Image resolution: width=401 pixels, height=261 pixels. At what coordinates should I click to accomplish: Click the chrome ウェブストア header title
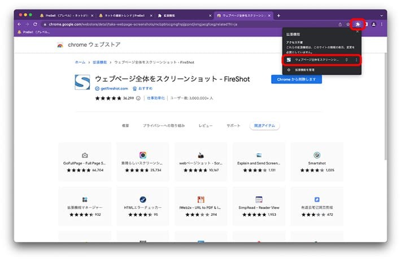pyautogui.click(x=94, y=45)
